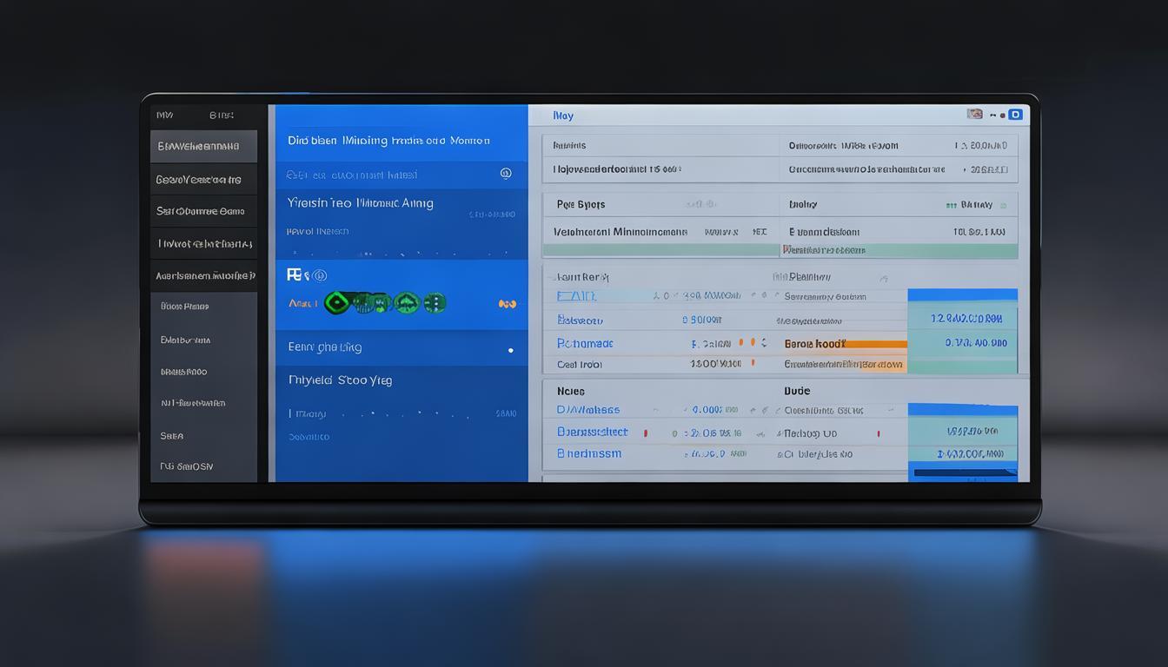The height and width of the screenshot is (667, 1168).
Task: Expand the 'Thiyield Stoo Yieg' row in blue panel
Action: click(x=340, y=380)
